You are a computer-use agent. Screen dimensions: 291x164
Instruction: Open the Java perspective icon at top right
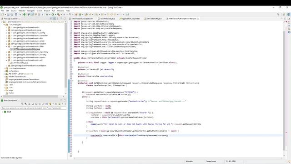tap(289, 15)
